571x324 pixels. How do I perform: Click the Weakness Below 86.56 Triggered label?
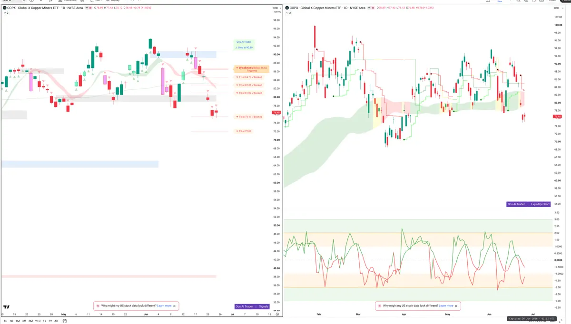[x=252, y=69]
